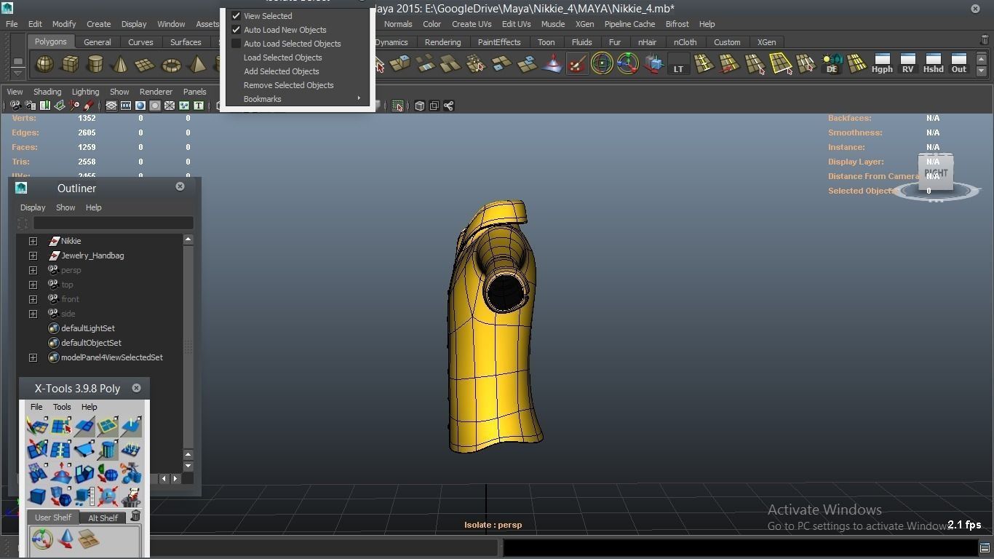Screen dimensions: 994x559
Task: Create a polygon cube from the shelf
Action: [x=70, y=64]
